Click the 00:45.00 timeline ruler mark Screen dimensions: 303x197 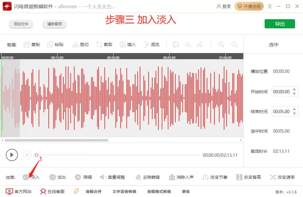[x=169, y=58]
